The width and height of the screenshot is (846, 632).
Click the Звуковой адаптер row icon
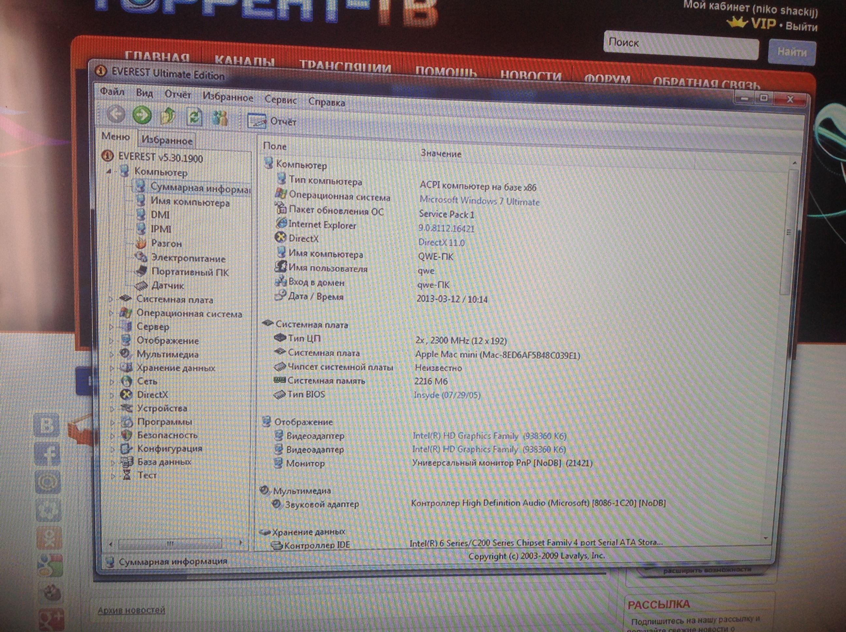click(x=276, y=504)
